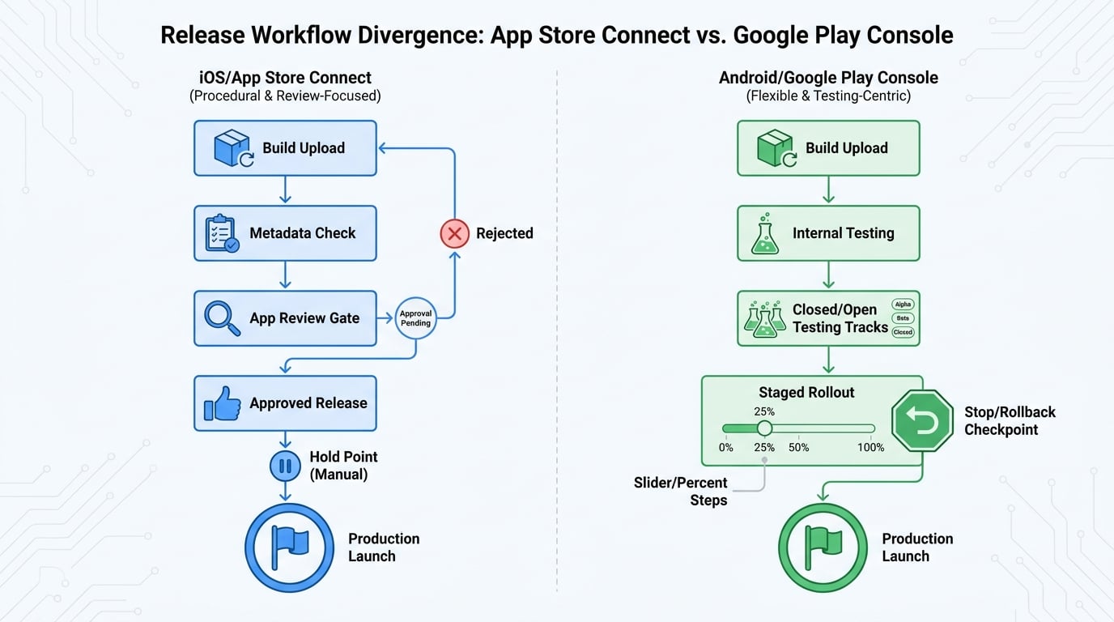Screen dimensions: 1114x622
Task: Click the Staged Rollout heading text
Action: (x=806, y=392)
